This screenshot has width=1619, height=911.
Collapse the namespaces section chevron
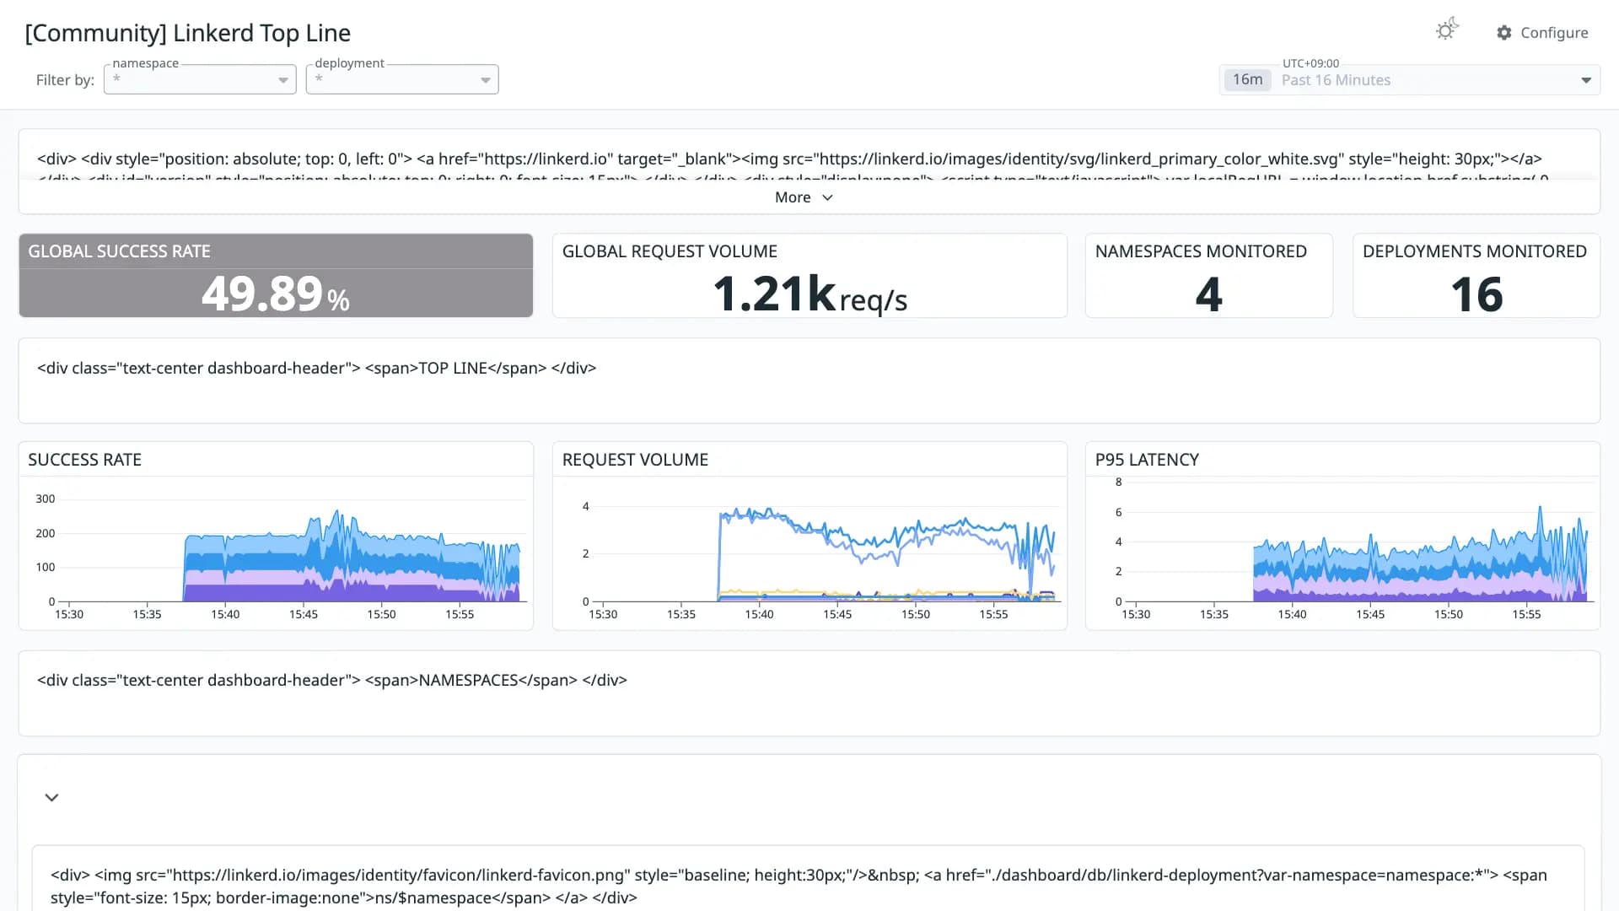[x=51, y=797]
